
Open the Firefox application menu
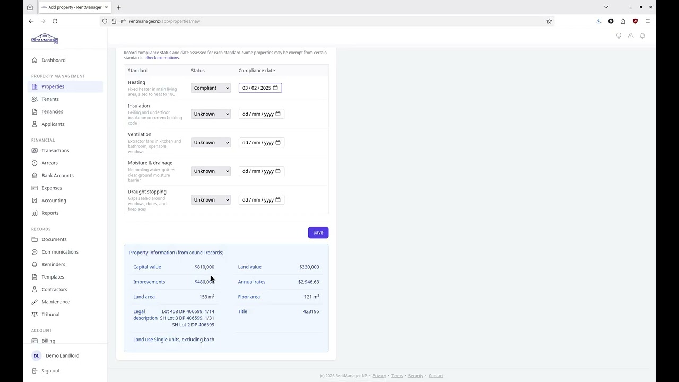point(648,21)
